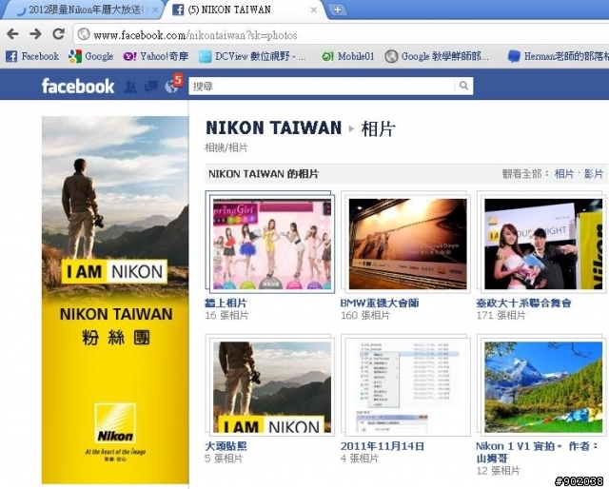Click the NIKON TAIWAN 的相片 heading
This screenshot has width=609, height=489.
pos(264,173)
